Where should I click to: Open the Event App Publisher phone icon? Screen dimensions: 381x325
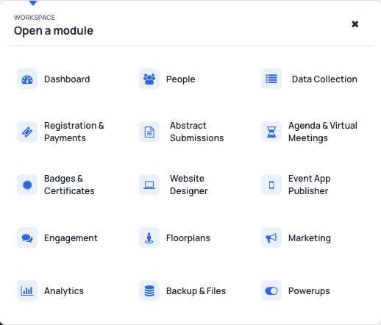[x=271, y=185]
